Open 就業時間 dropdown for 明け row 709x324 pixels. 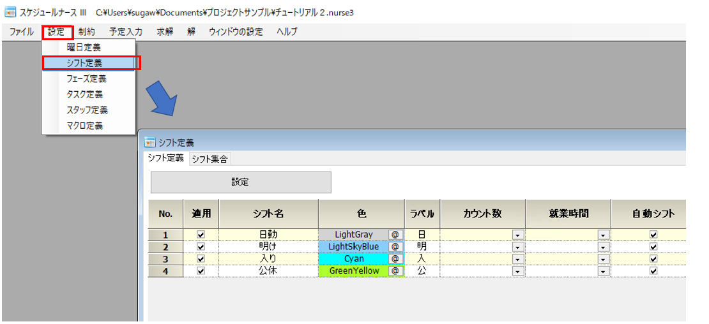[603, 247]
